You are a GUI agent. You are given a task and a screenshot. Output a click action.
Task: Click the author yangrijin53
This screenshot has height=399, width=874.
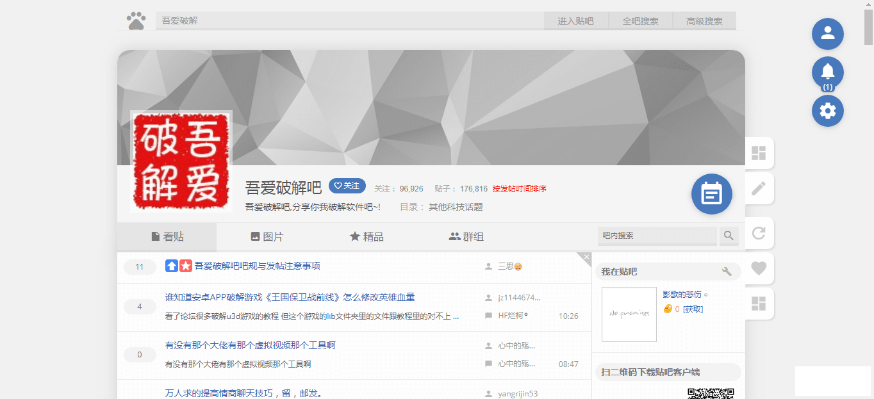[518, 394]
